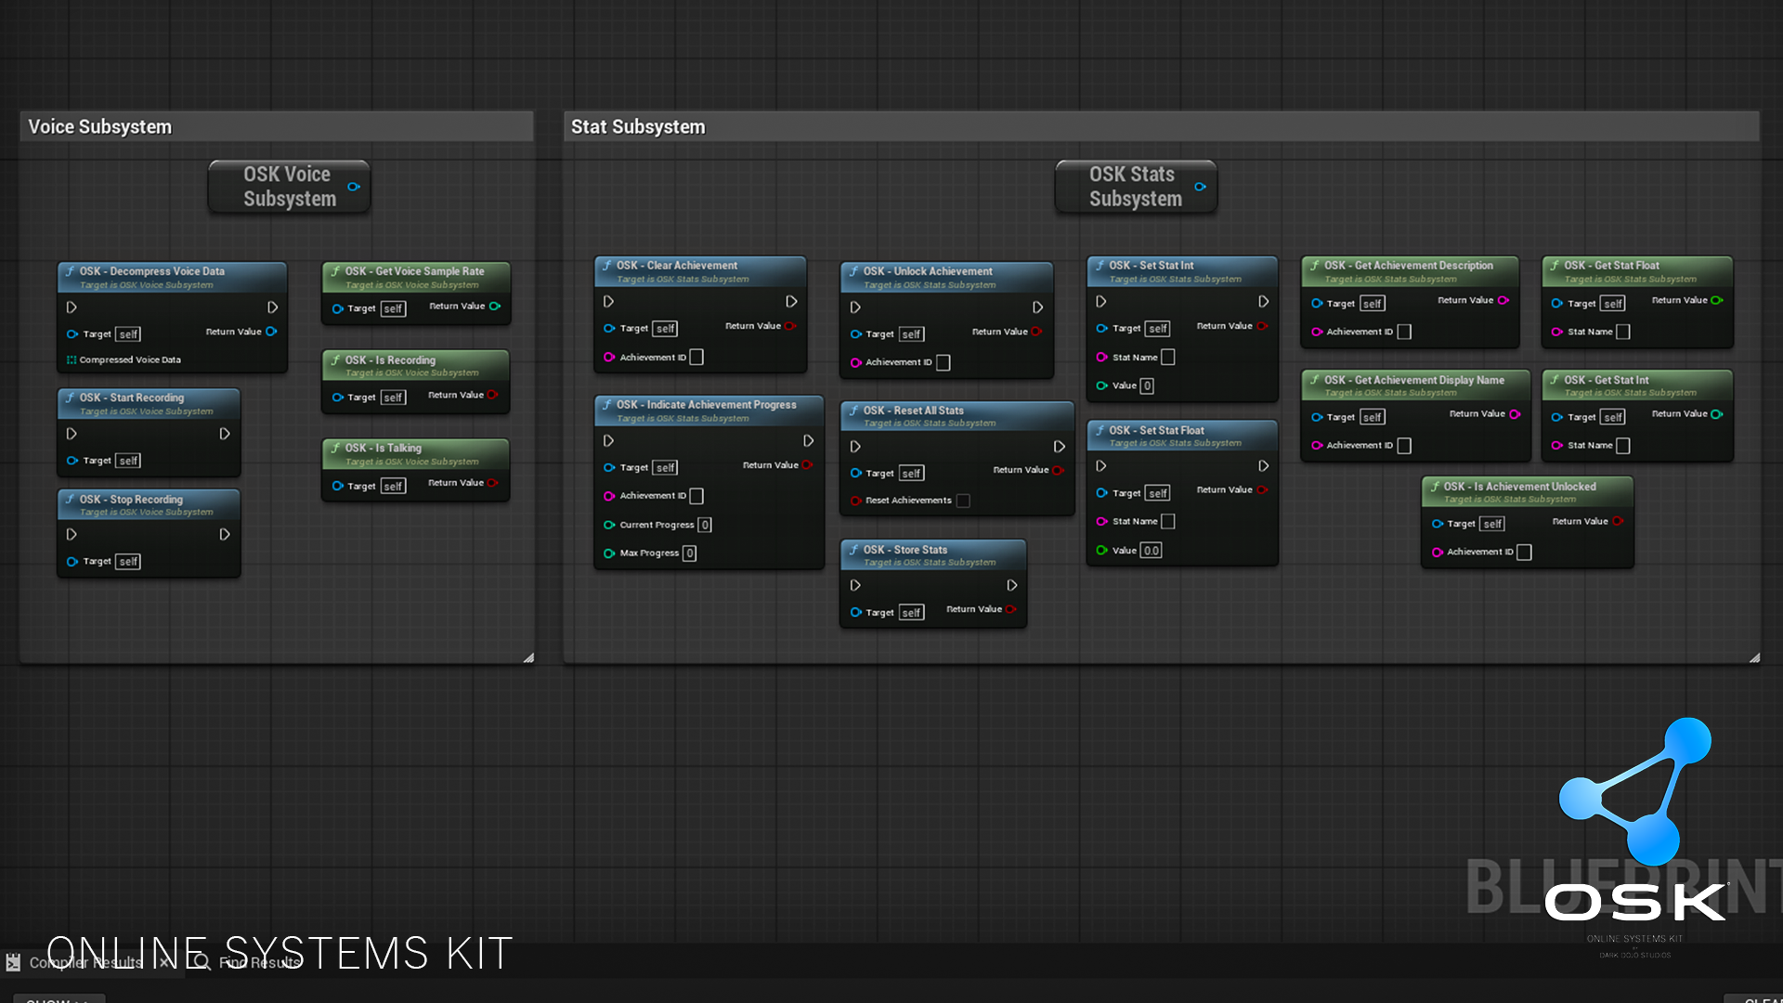Viewport: 1783px width, 1003px height.
Task: Click the Compressed Voice Data pin on Decompress Voice Data
Action: click(x=72, y=359)
